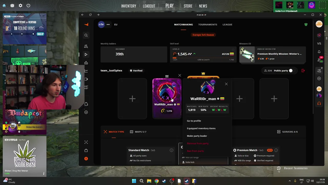Reload the FACEIT page
Image resolution: width=328 pixels, height=185 pixels.
pyautogui.click(x=90, y=15)
